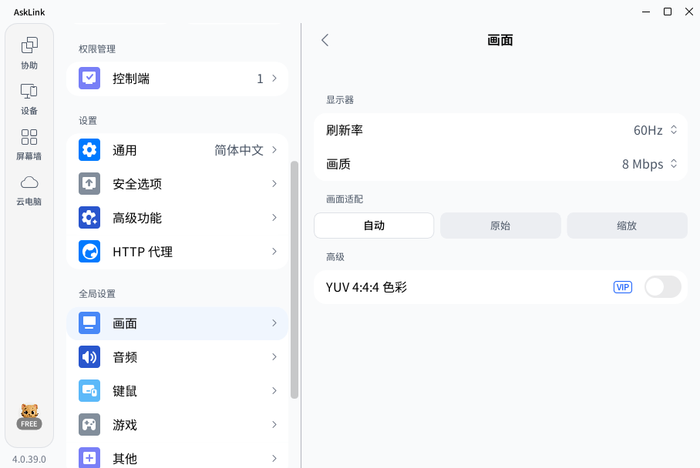
Task: Select 缩放 display fit mode
Action: coord(627,226)
